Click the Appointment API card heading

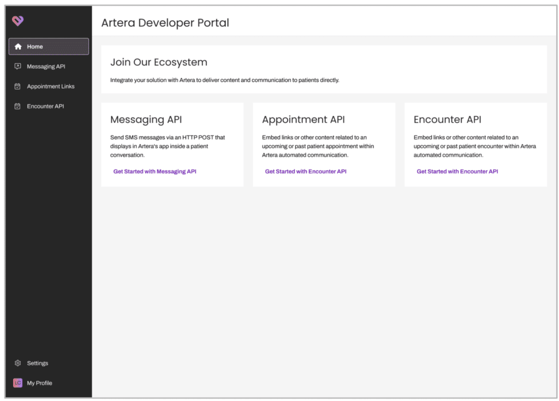[304, 119]
